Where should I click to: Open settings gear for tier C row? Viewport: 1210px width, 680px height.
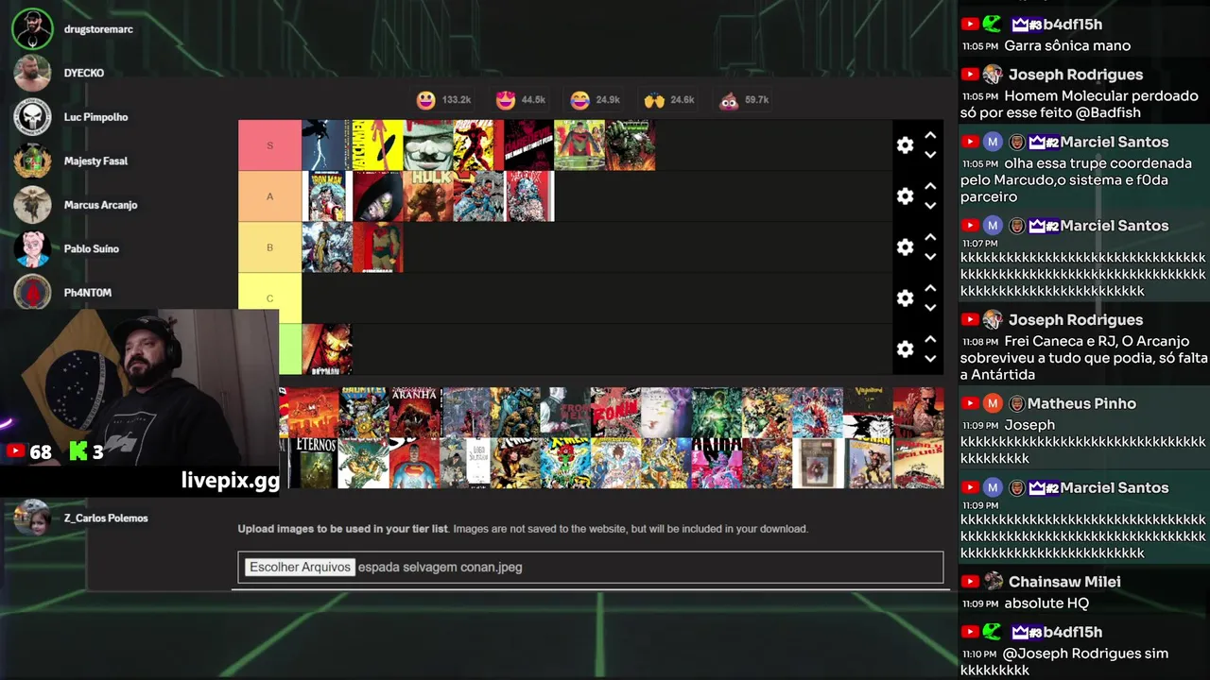(x=905, y=297)
